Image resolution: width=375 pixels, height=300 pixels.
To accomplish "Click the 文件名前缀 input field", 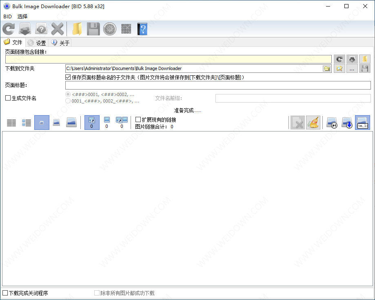I will click(293, 99).
